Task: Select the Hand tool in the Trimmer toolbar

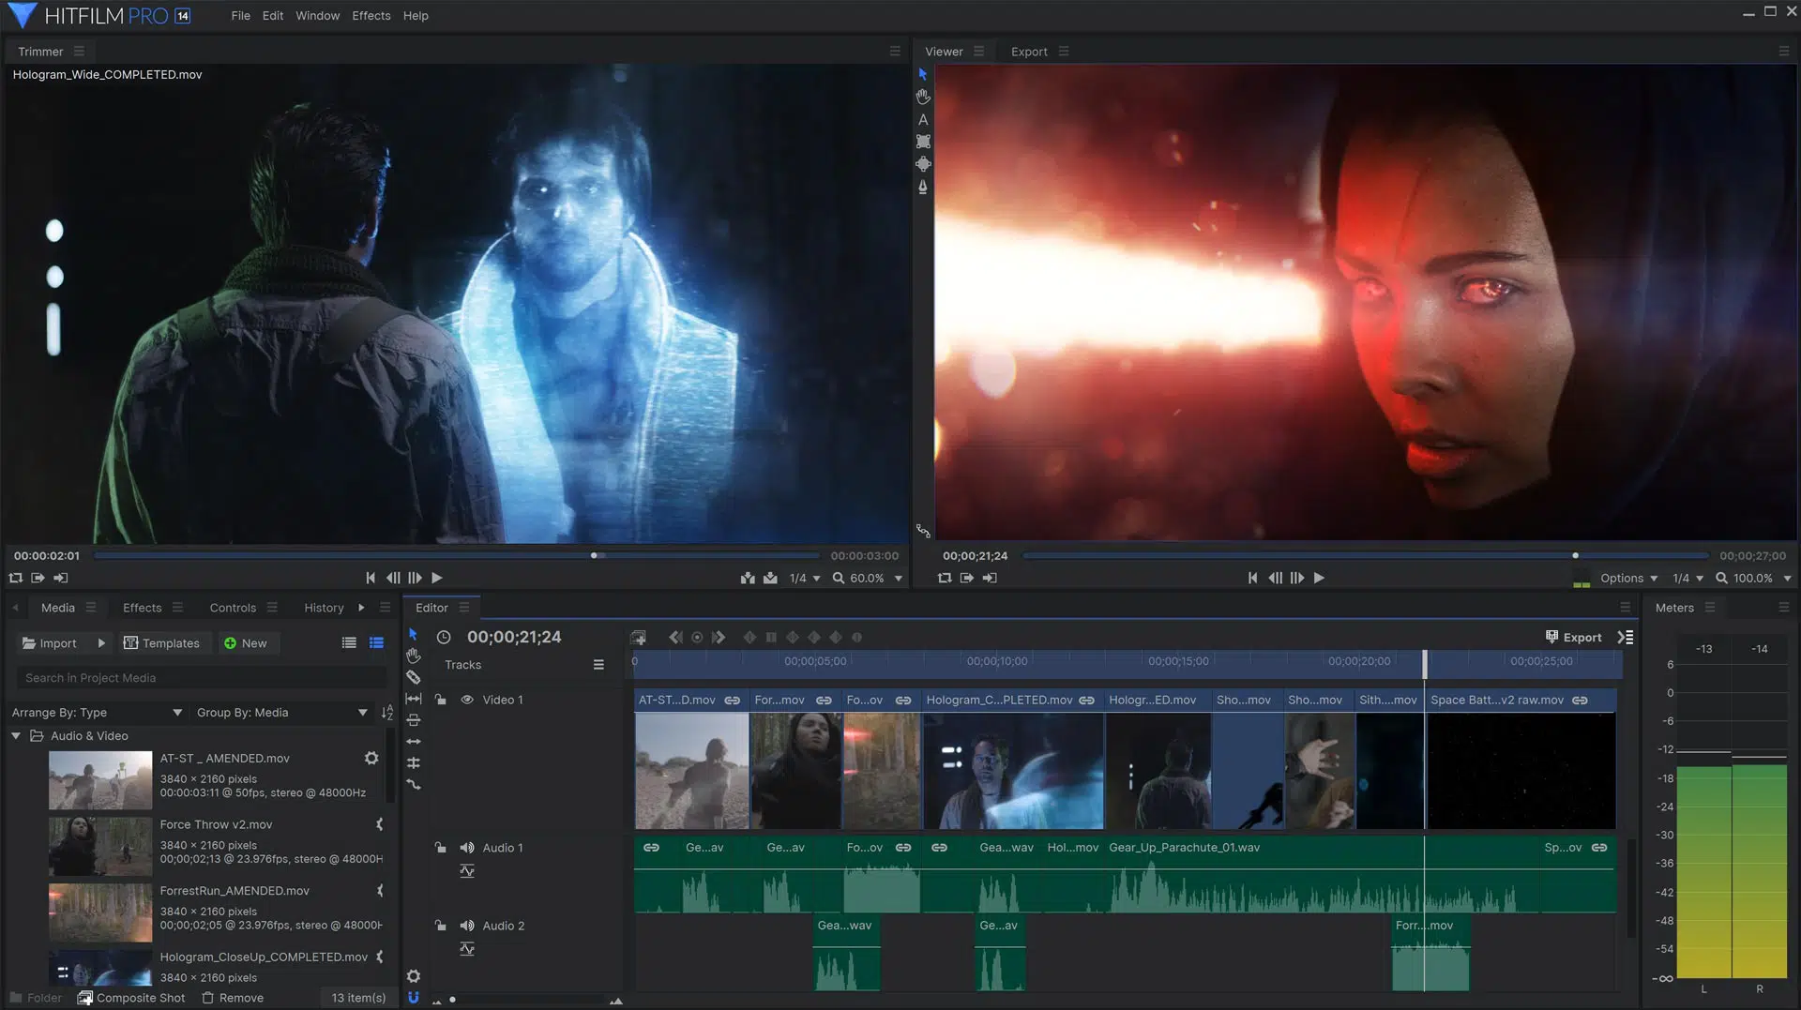Action: pos(922,96)
